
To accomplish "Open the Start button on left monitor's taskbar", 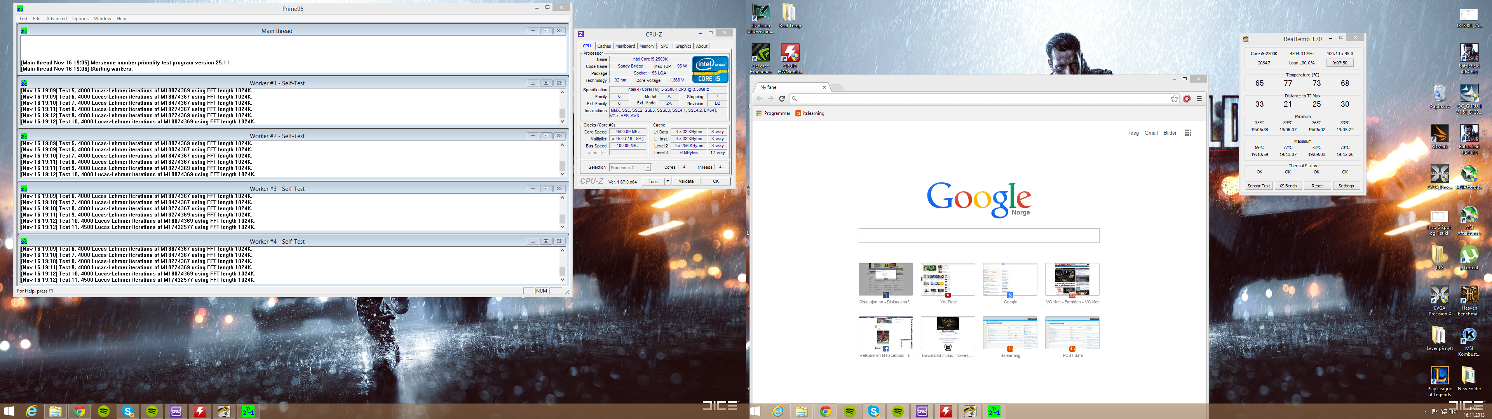I will (9, 411).
